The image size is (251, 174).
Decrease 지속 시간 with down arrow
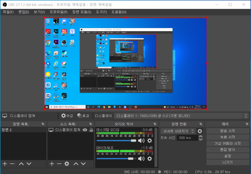point(201,139)
